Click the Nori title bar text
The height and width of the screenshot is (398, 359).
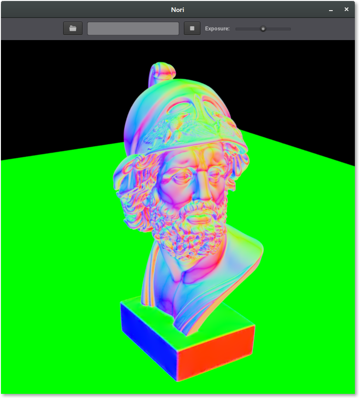(x=177, y=10)
